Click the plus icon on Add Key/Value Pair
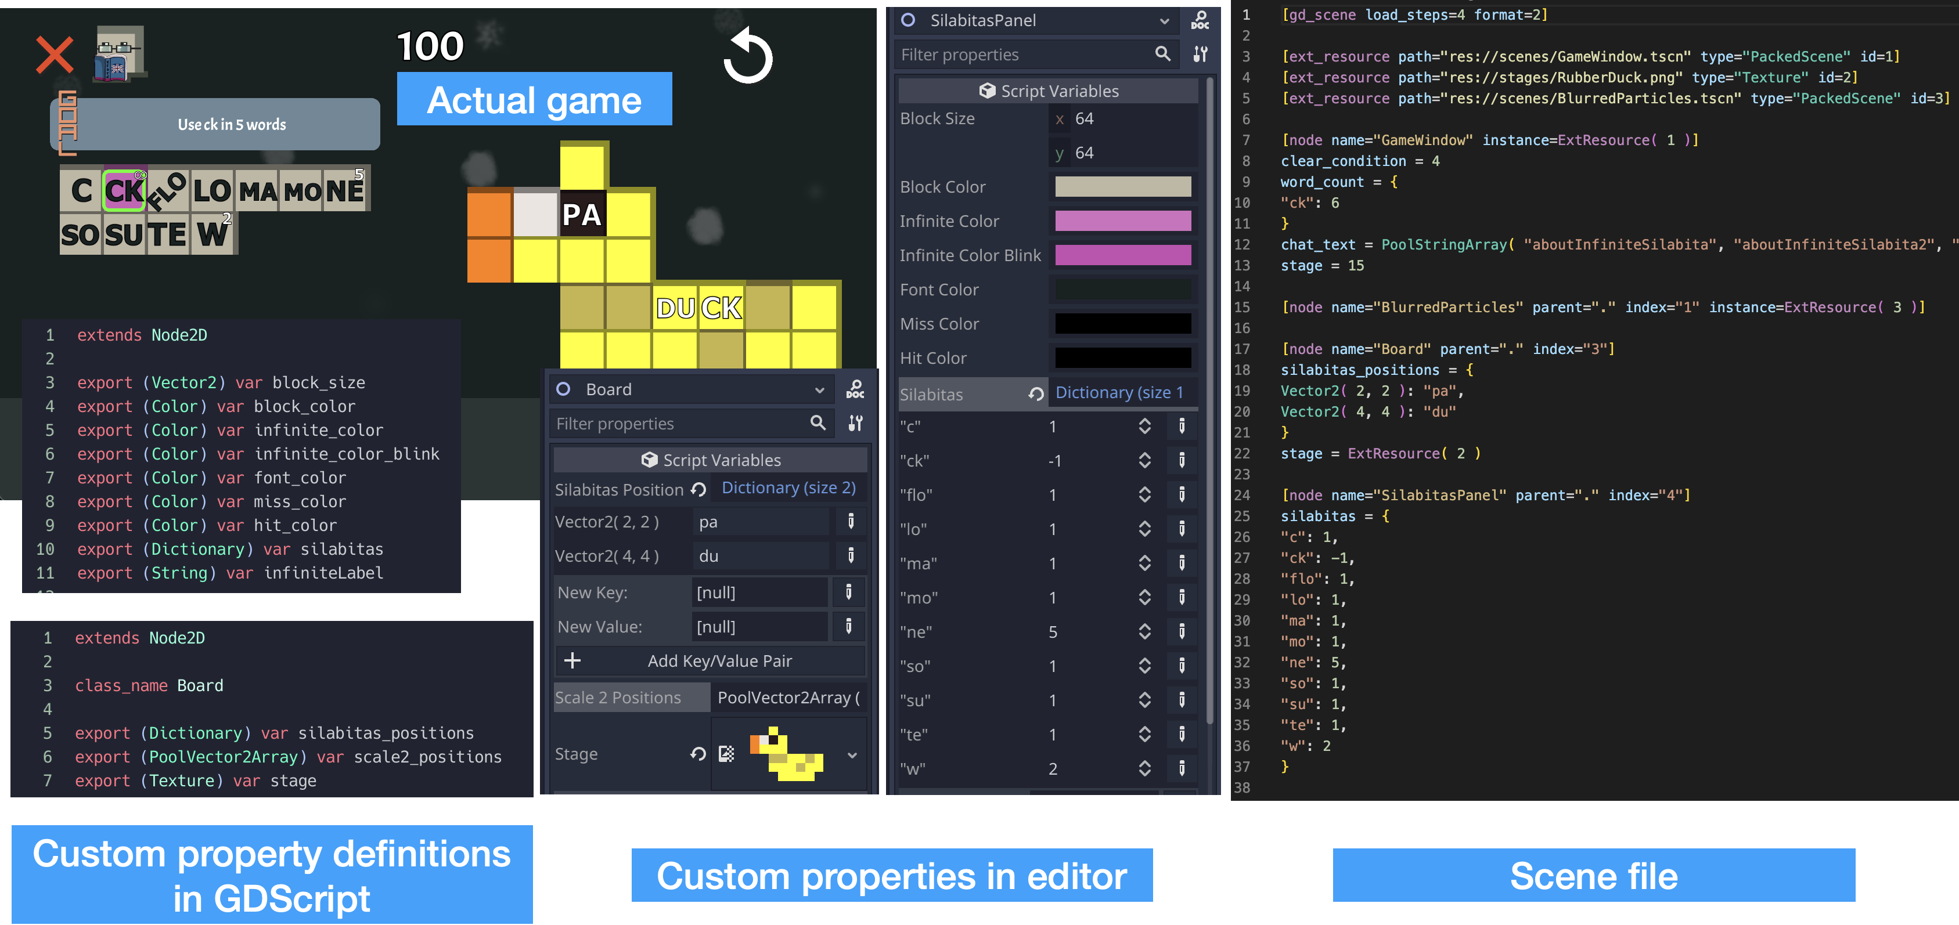This screenshot has width=1959, height=925. (572, 660)
